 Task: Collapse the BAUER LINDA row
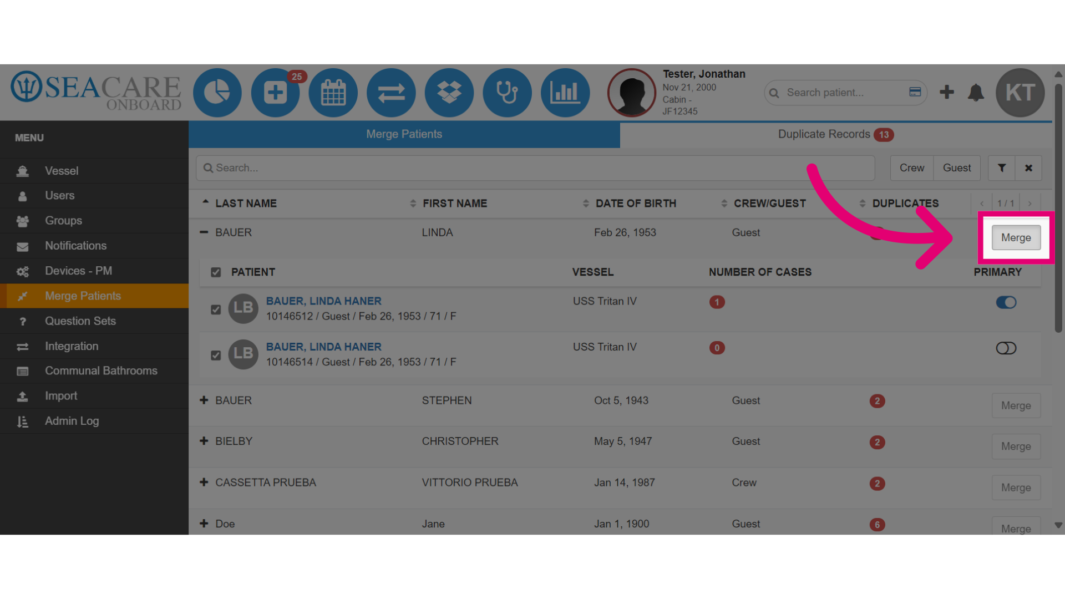(204, 232)
